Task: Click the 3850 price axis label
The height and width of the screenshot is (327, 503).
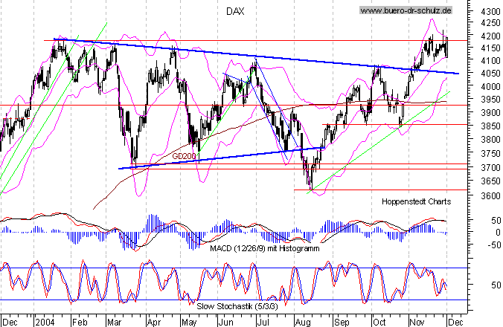Action: (x=488, y=123)
